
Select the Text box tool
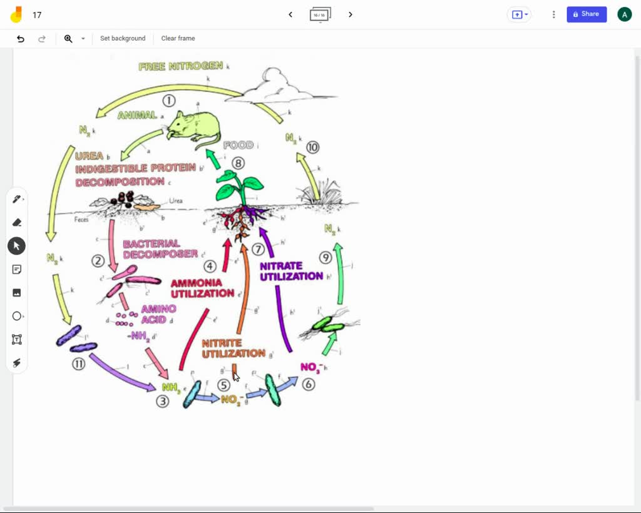pos(16,339)
